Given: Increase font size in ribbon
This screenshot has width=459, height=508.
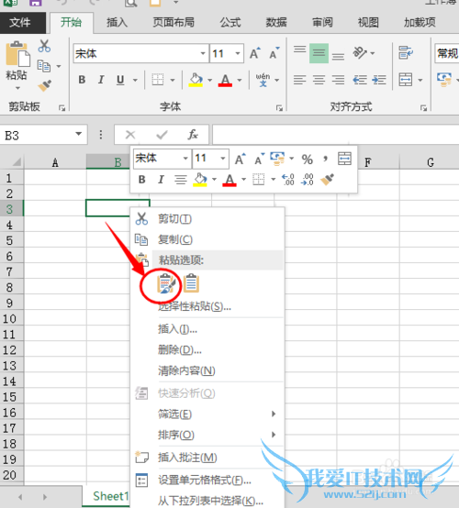Looking at the screenshot, I should click(x=255, y=53).
